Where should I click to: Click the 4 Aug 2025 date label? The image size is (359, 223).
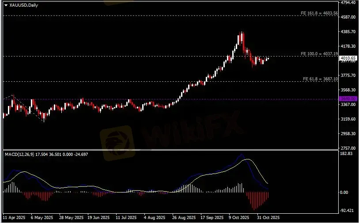coord(155,218)
